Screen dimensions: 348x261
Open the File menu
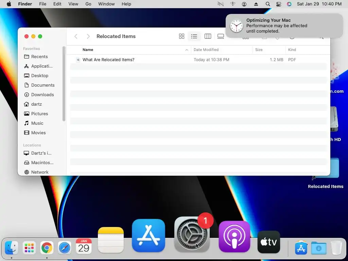click(42, 4)
